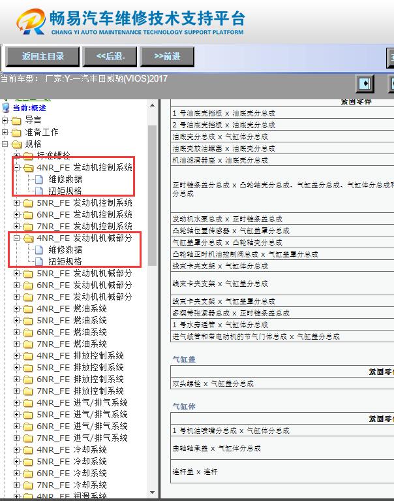Screen dimensions: 394x501
Task: Click folder icon of 4NR_FE 排放控制系统
Action: pyautogui.click(x=29, y=356)
